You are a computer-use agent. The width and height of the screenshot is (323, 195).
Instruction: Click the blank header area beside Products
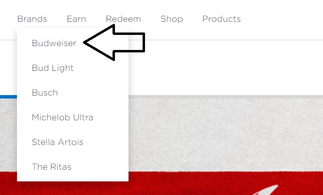point(282,19)
